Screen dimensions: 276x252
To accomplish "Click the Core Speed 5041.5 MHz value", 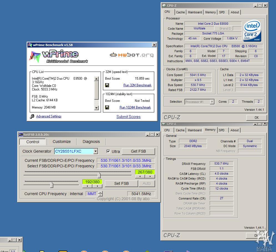I will tap(198, 75).
